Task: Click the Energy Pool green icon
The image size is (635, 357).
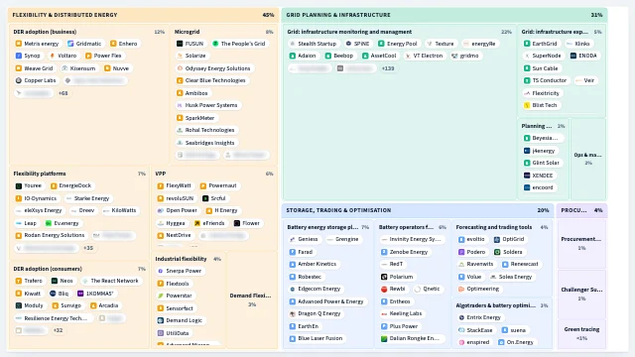Action: tap(381, 44)
